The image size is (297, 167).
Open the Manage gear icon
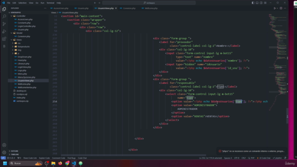click(x=4, y=153)
